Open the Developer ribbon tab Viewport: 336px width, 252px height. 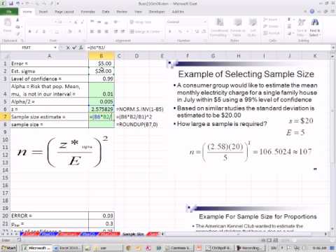point(157,12)
